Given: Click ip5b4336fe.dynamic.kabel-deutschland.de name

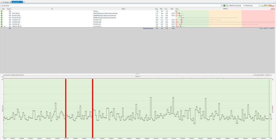Looking at the screenshot, I should [x=105, y=13].
